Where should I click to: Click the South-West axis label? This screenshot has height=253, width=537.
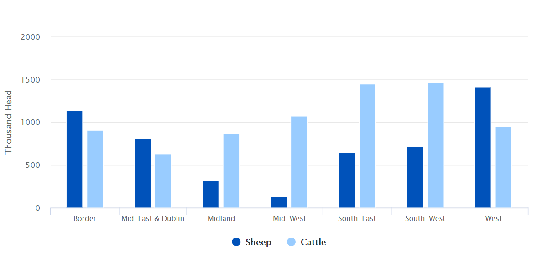(425, 219)
